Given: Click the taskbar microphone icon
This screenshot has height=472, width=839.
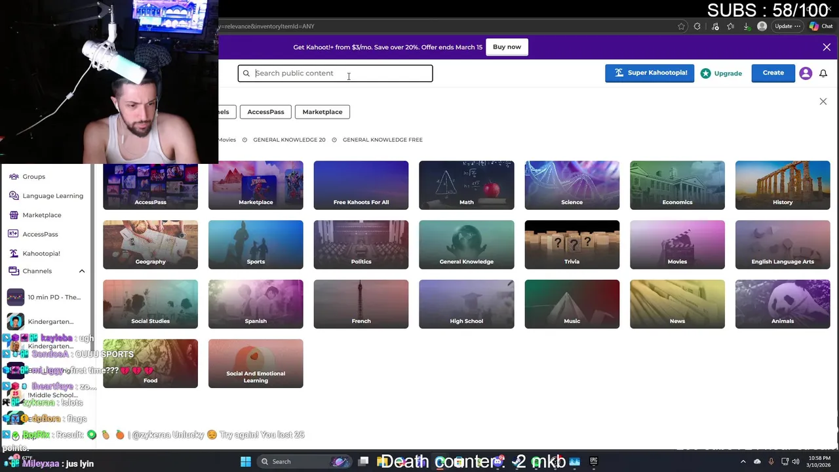Looking at the screenshot, I should click(771, 462).
